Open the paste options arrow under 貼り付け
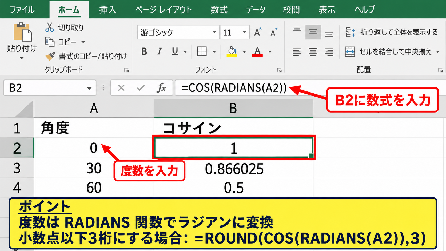 point(22,58)
